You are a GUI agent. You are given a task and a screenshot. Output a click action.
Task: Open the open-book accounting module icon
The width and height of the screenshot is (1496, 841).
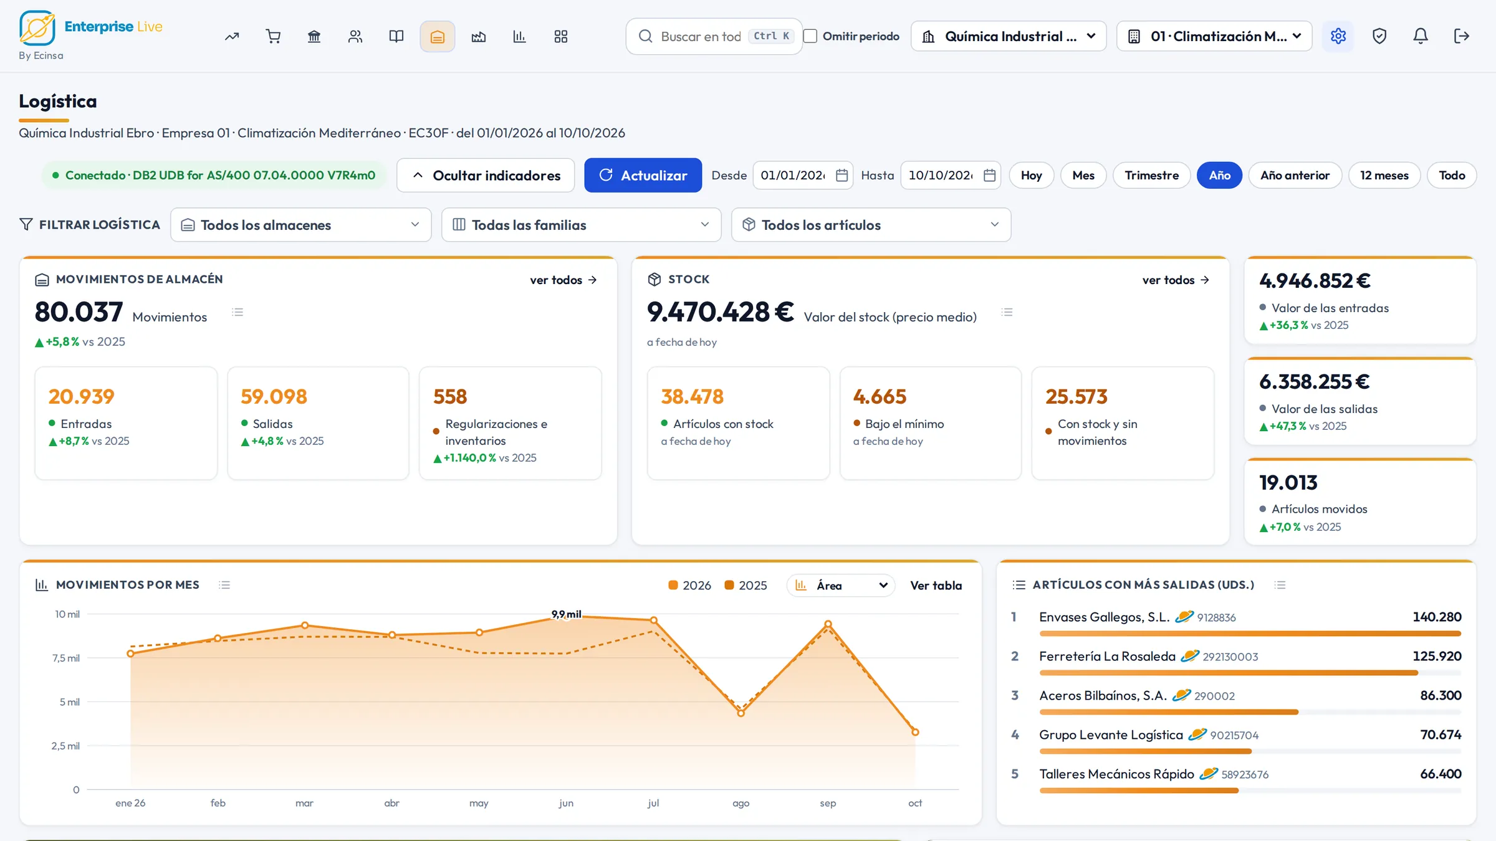tap(396, 37)
